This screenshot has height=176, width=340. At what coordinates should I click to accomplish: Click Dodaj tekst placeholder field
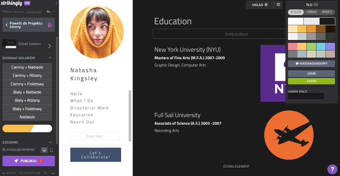tap(94, 136)
